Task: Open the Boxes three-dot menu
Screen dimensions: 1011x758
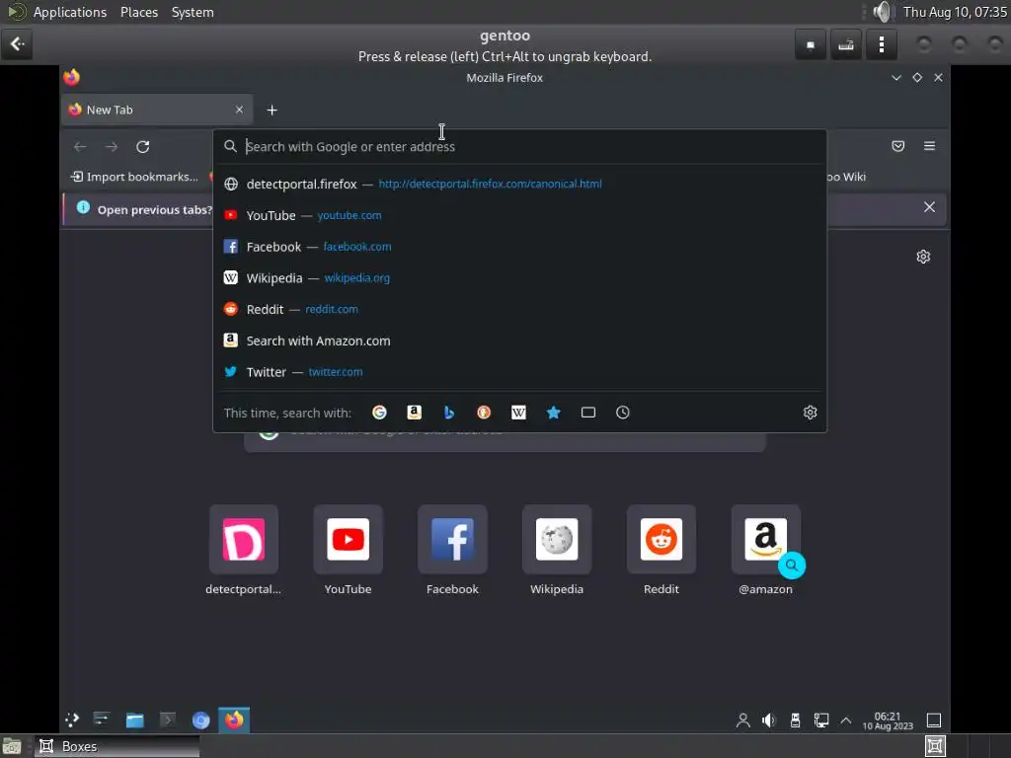Action: coord(882,44)
